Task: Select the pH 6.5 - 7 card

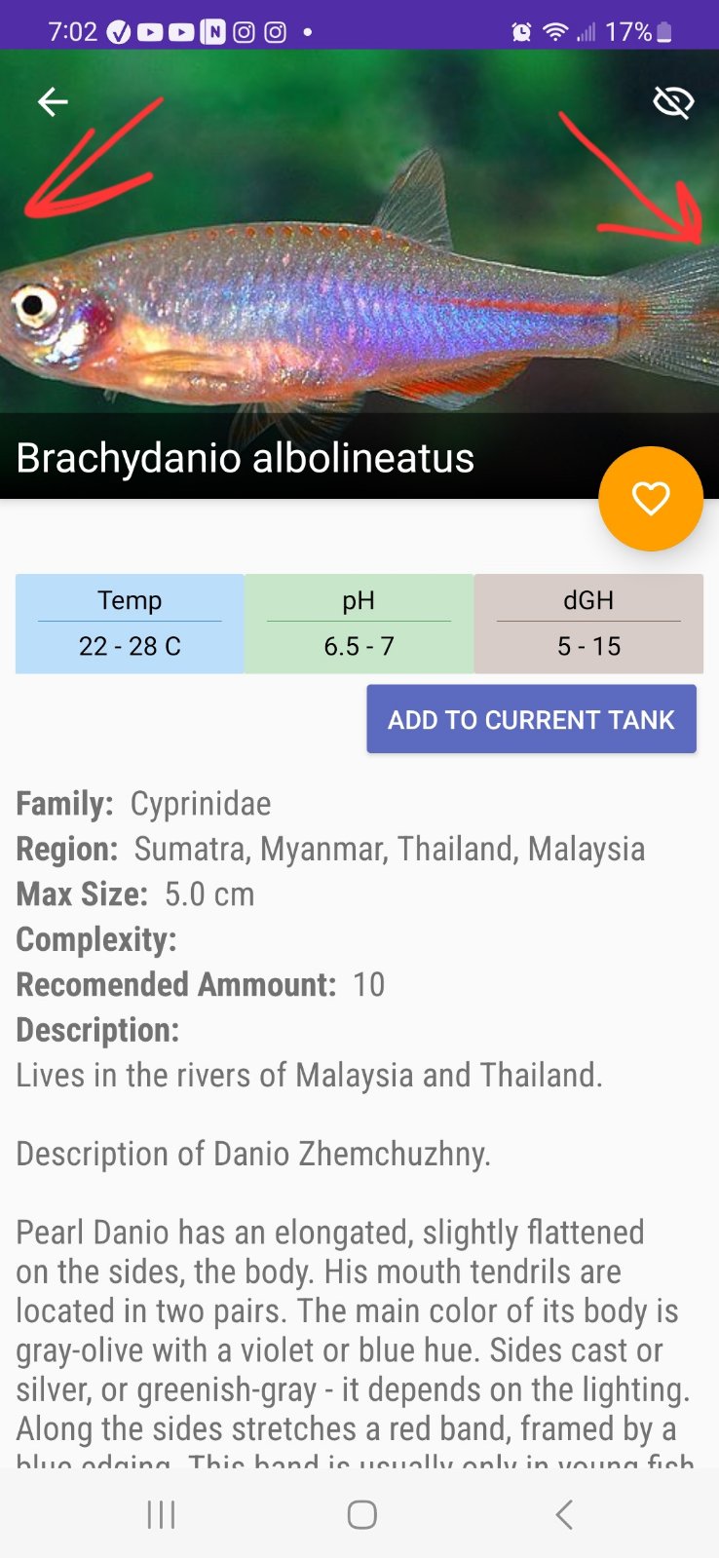Action: click(x=359, y=624)
